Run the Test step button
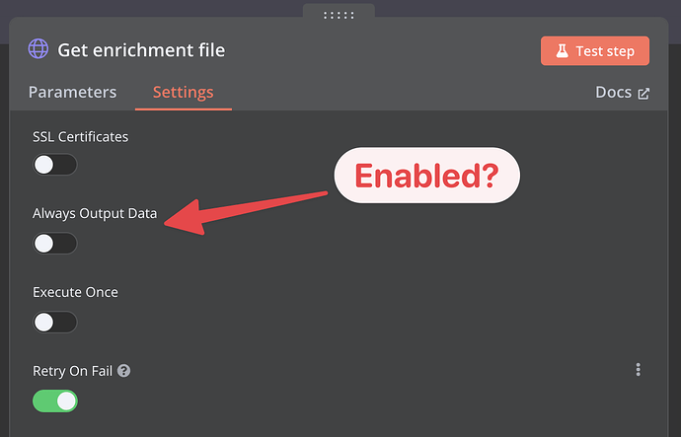Screen dimensions: 681x437 (x=595, y=50)
